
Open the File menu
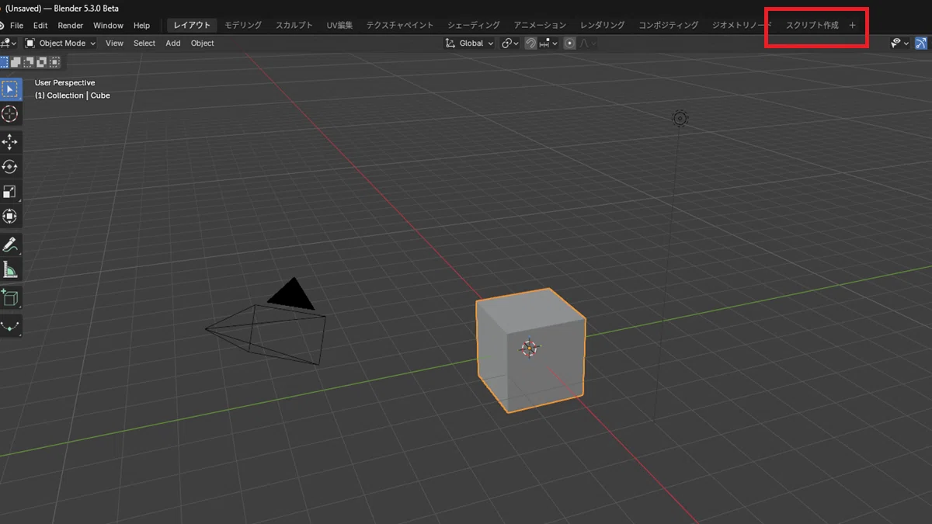point(17,26)
